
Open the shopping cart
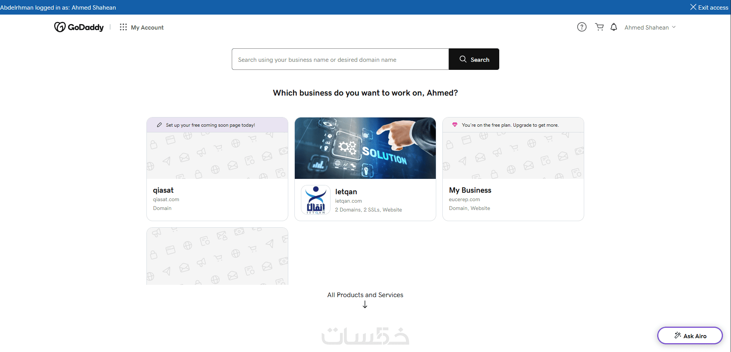click(599, 27)
